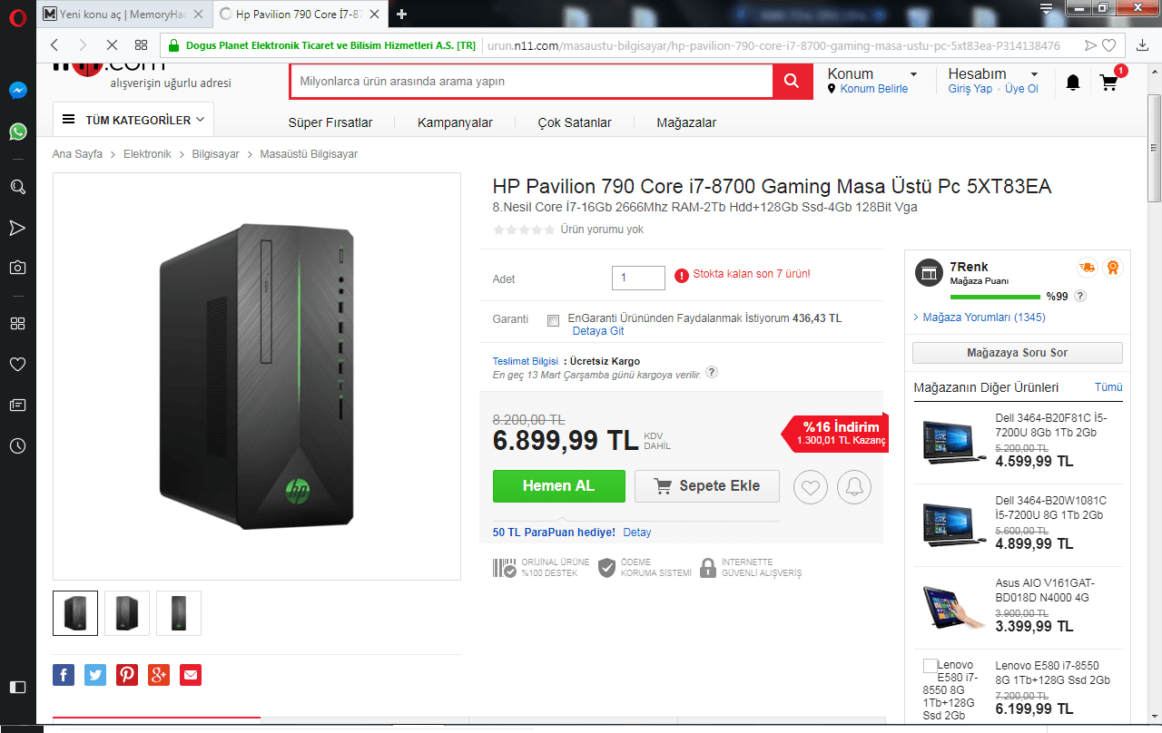Share product on Pinterest
This screenshot has width=1162, height=733.
click(127, 675)
